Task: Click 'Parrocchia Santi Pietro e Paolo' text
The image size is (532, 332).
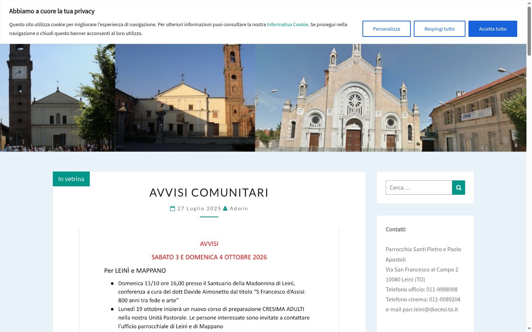Action: pos(423,249)
